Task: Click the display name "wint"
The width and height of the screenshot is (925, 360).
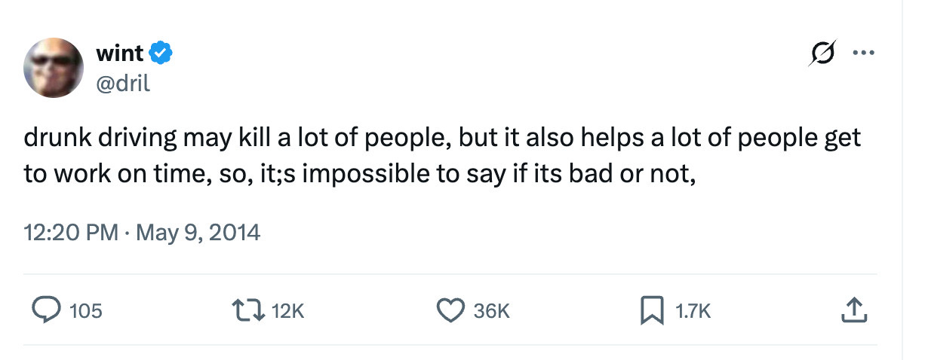Action: 119,53
